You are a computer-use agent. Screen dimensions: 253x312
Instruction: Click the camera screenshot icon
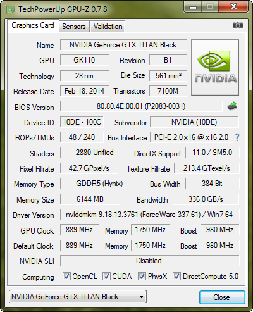point(238,25)
